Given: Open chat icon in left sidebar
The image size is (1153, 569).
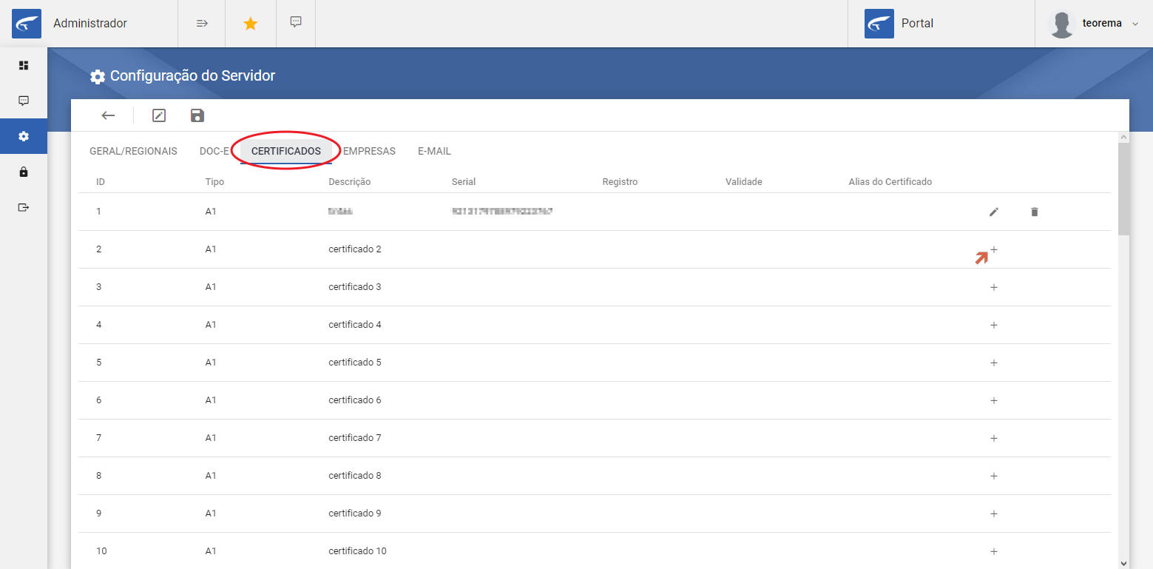Looking at the screenshot, I should pyautogui.click(x=24, y=101).
